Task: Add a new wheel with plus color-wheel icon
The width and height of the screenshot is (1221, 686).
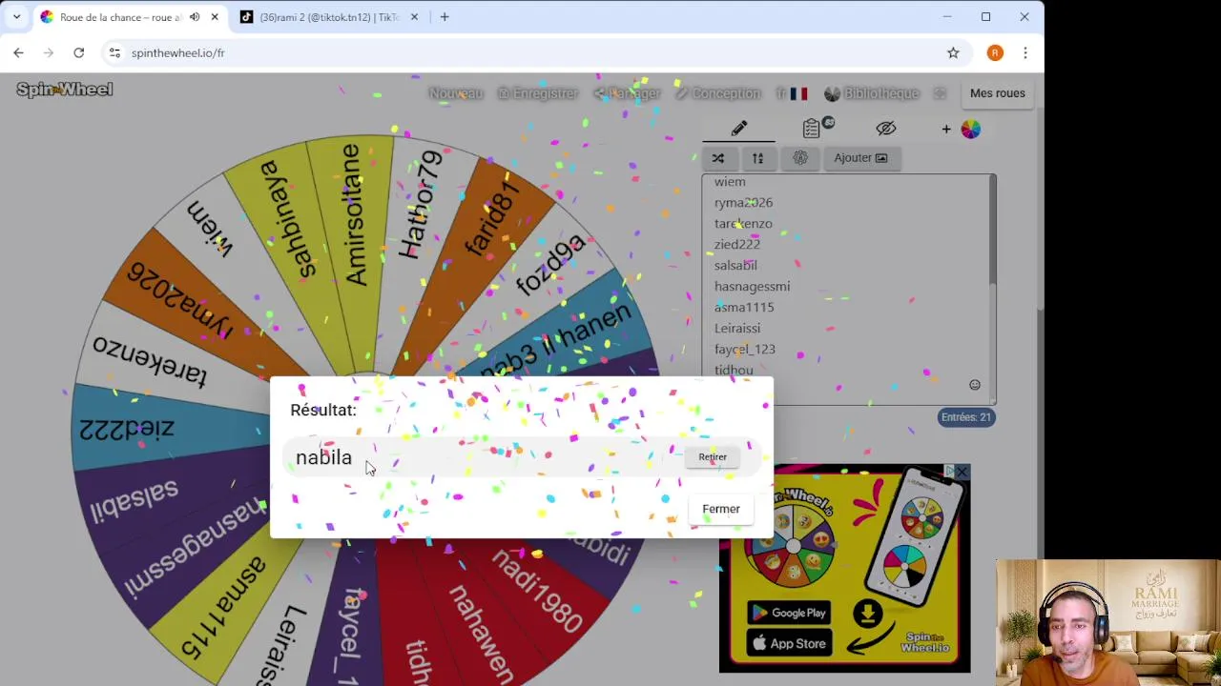Action: [x=962, y=129]
